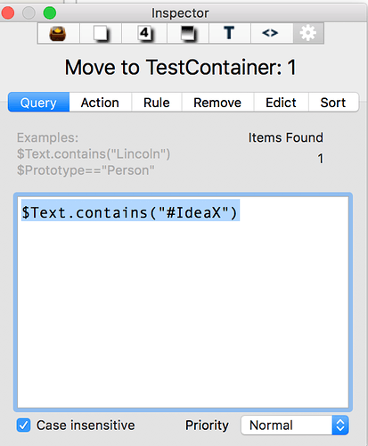Open the Export inspector angle-brackets icon
Viewport: 368px width, 446px height.
coord(271,33)
